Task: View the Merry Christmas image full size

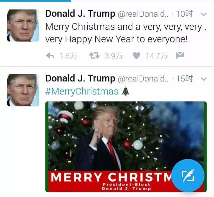Action: pyautogui.click(x=126, y=147)
